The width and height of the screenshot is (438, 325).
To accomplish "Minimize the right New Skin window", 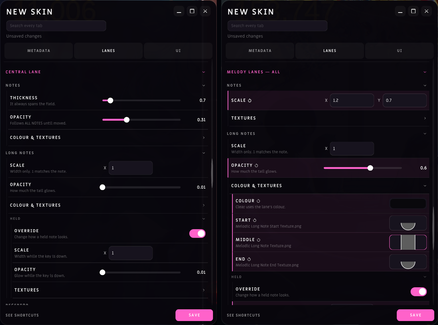I will point(400,11).
